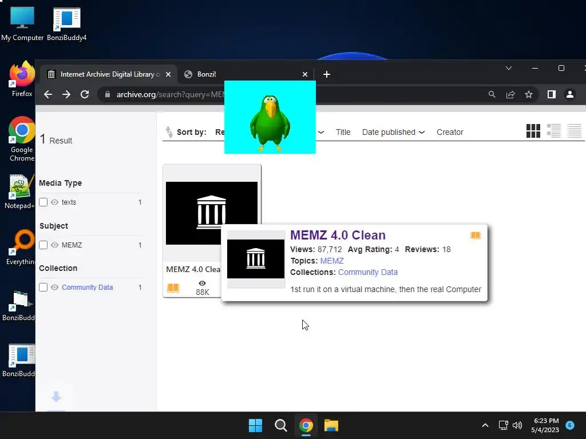Switch to compact list view

pos(574,131)
